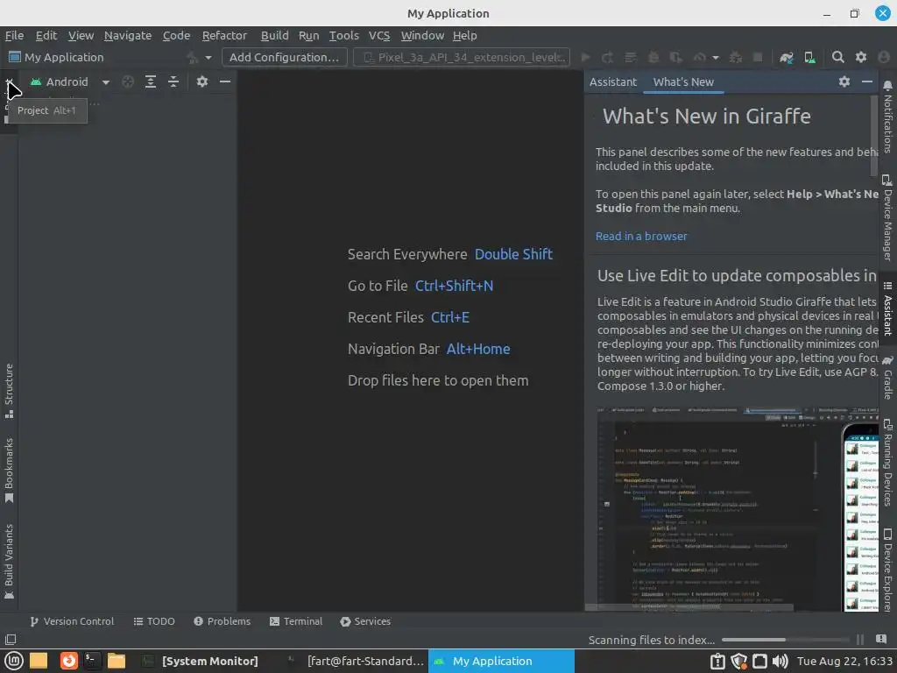Image resolution: width=897 pixels, height=673 pixels.
Task: Click the Attach Debugger to Android Process icon
Action: (x=736, y=57)
